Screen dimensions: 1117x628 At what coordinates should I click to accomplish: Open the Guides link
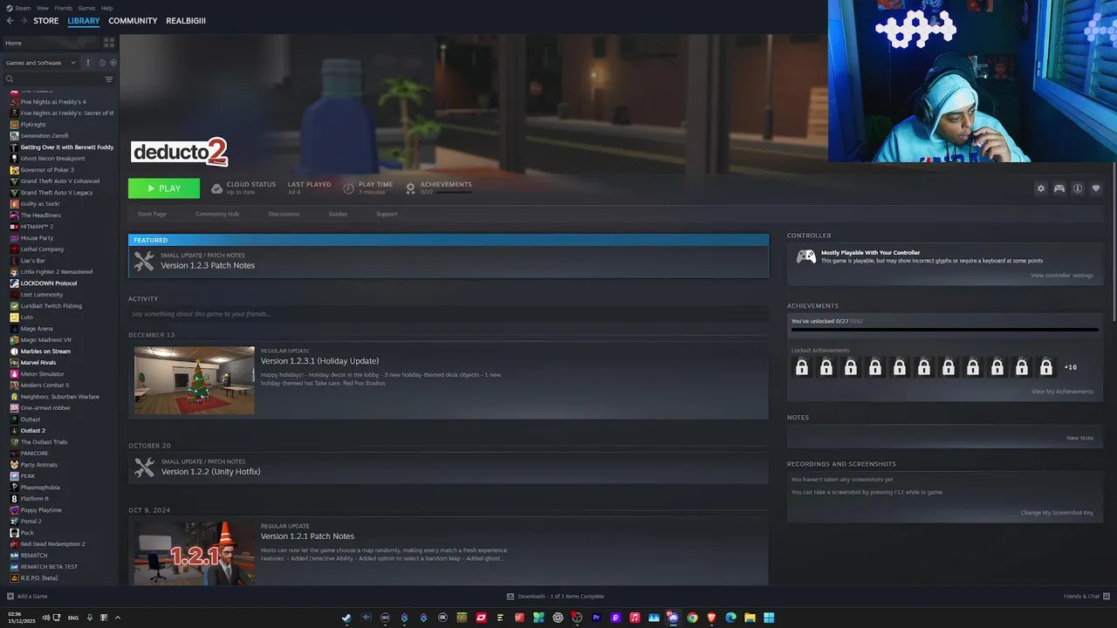click(338, 214)
